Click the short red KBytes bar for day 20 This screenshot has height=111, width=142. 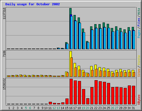click(88, 101)
